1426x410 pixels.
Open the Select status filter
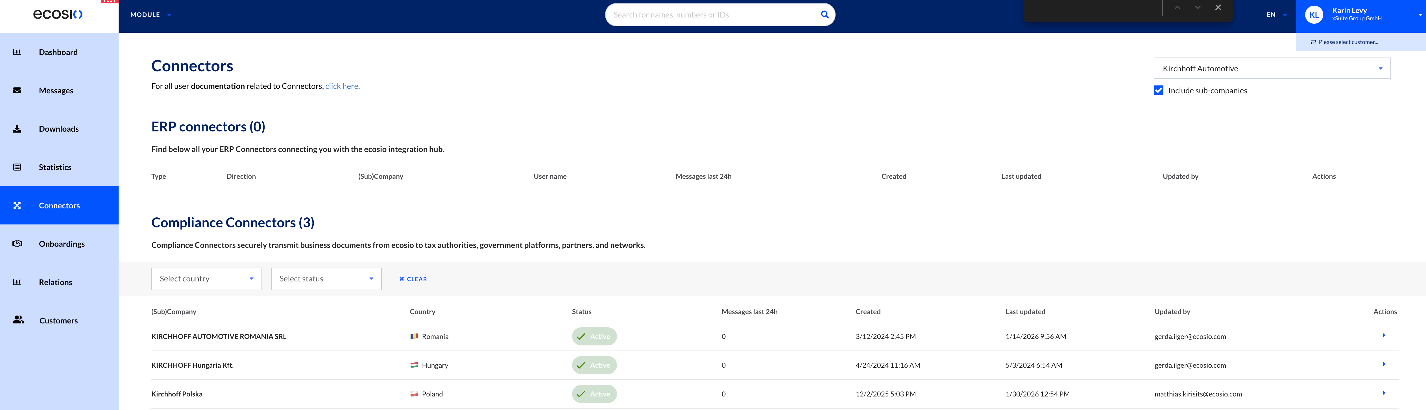click(x=326, y=279)
